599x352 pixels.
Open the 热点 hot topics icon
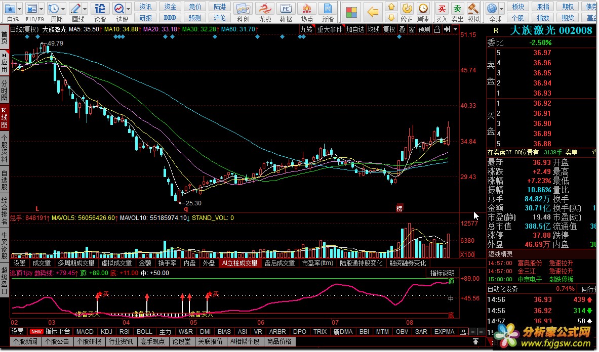(306, 9)
